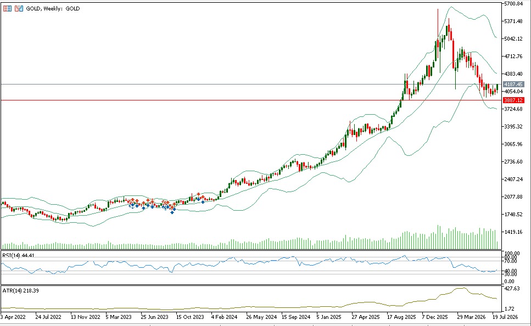Click the date label 27 Apr 2025
The height and width of the screenshot is (326, 531).
(x=366, y=317)
